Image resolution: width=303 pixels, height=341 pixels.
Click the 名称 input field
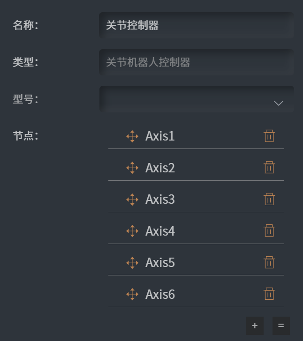pos(197,25)
